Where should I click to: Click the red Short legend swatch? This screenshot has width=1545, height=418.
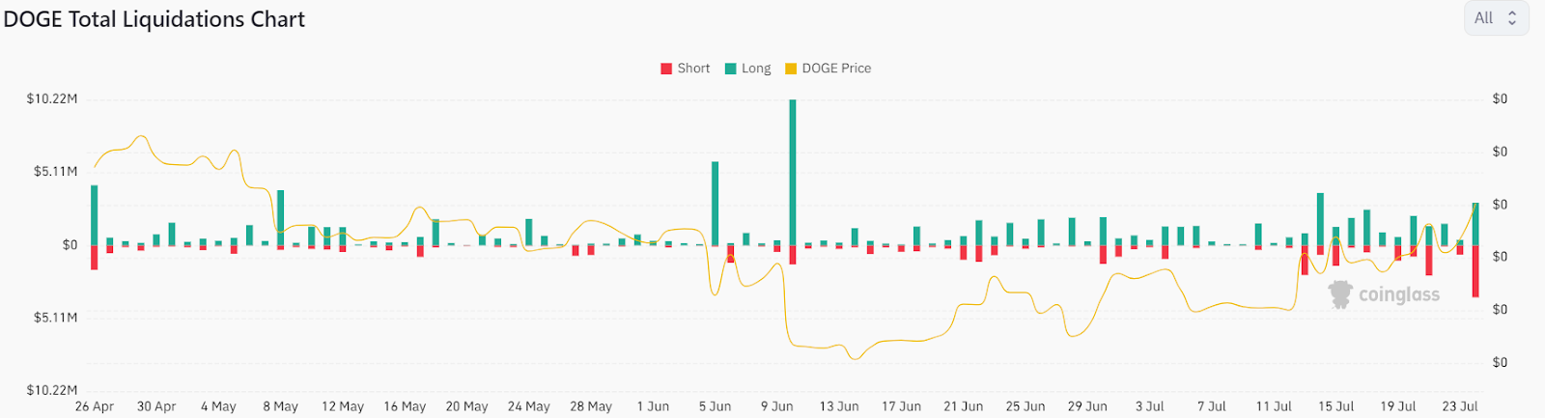click(x=666, y=69)
